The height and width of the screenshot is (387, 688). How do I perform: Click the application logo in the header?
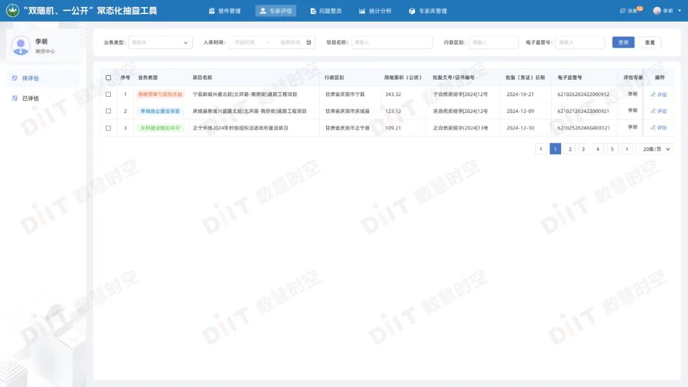click(x=12, y=11)
